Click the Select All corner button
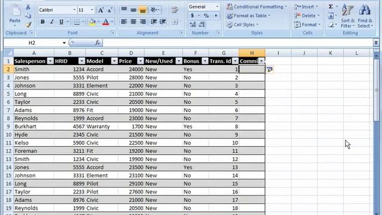The image size is (382, 215). pyautogui.click(x=8, y=53)
